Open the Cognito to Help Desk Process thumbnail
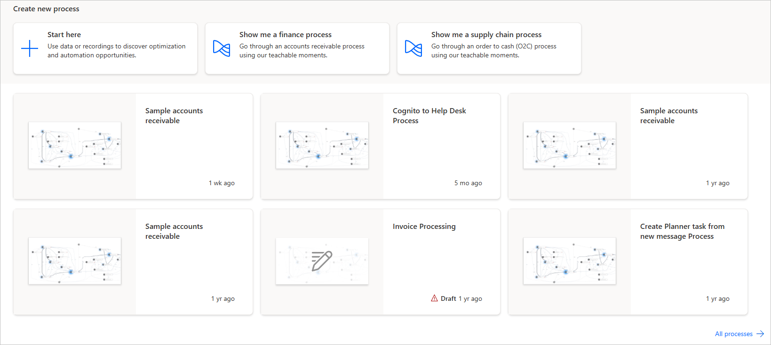This screenshot has height=345, width=771. (x=322, y=145)
